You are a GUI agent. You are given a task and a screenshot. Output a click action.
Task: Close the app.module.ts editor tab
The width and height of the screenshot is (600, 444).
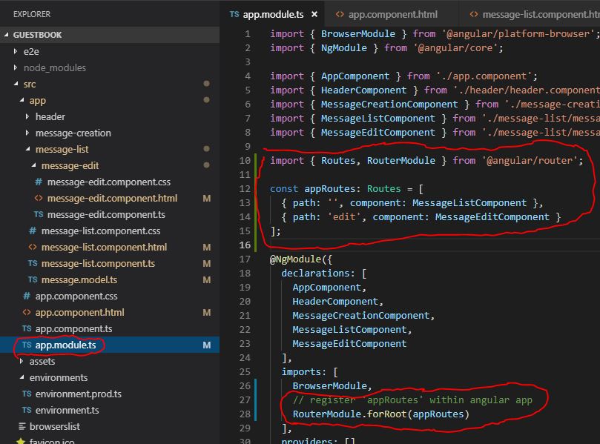pyautogui.click(x=314, y=15)
